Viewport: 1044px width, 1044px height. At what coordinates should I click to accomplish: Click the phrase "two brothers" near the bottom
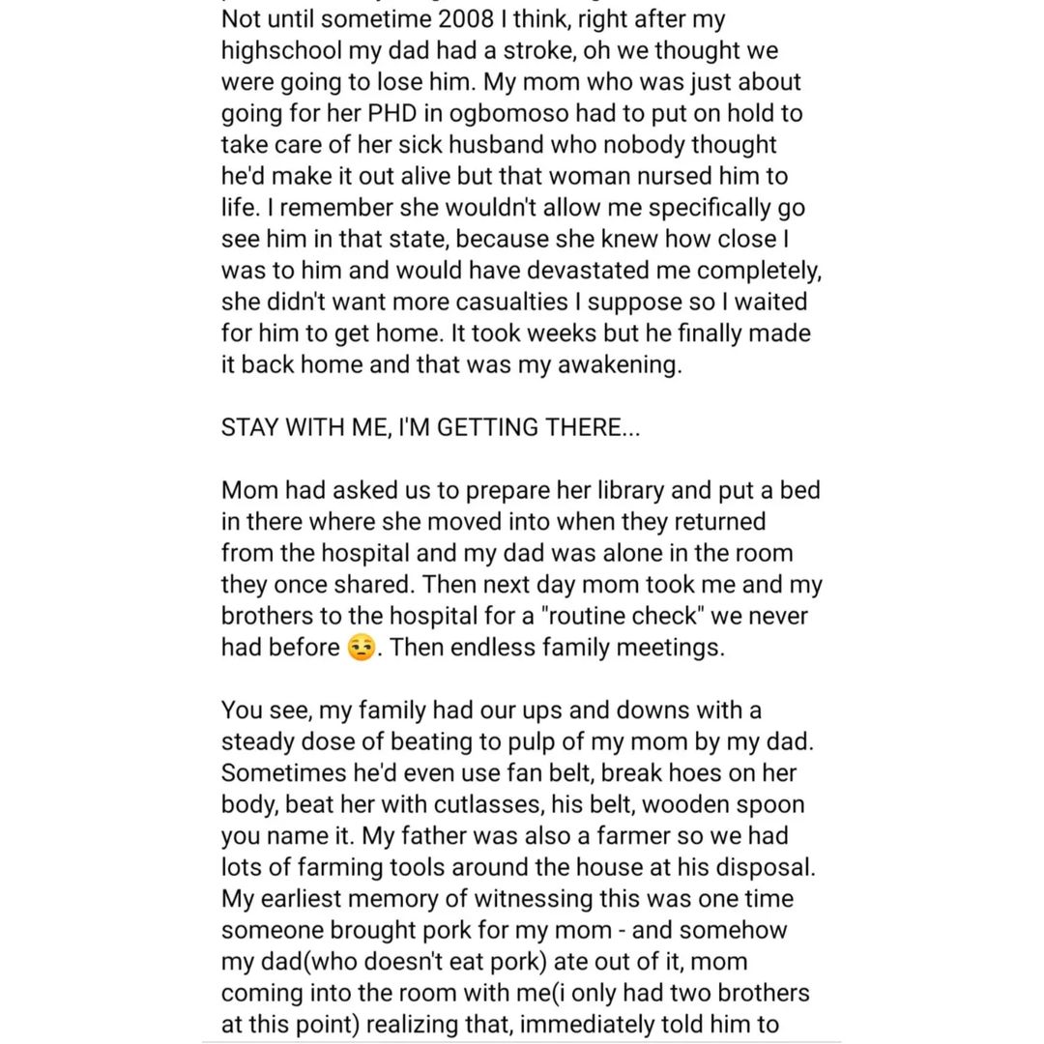[730, 994]
